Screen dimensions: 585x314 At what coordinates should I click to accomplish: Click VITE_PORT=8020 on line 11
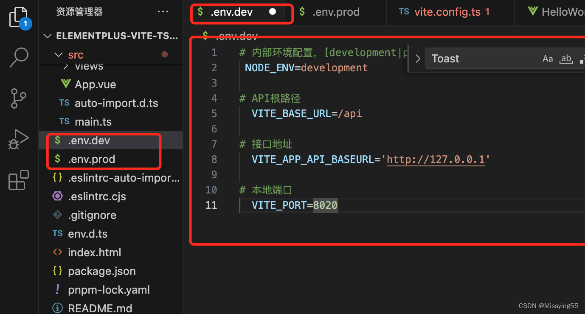point(295,205)
